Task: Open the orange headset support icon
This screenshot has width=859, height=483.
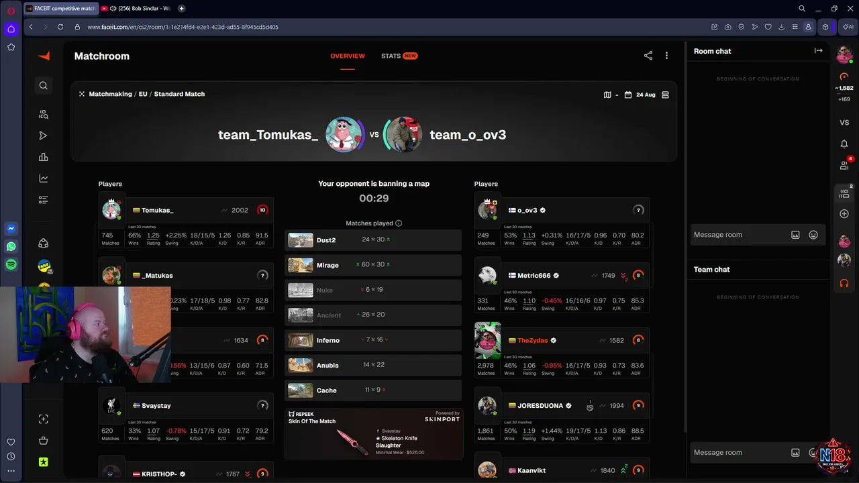Action: [x=844, y=283]
